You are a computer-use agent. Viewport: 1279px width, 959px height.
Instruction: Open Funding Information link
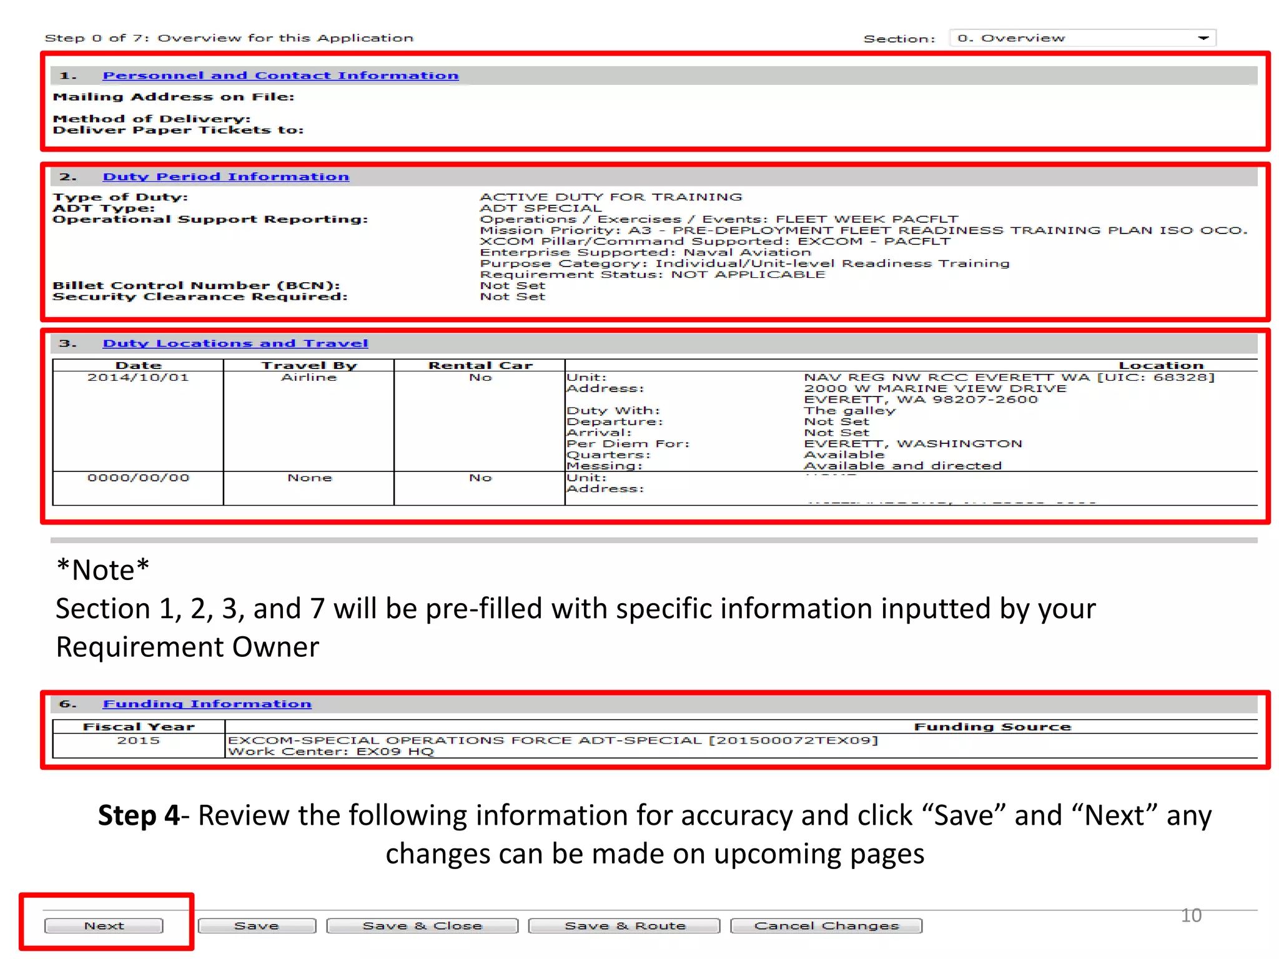(x=207, y=704)
